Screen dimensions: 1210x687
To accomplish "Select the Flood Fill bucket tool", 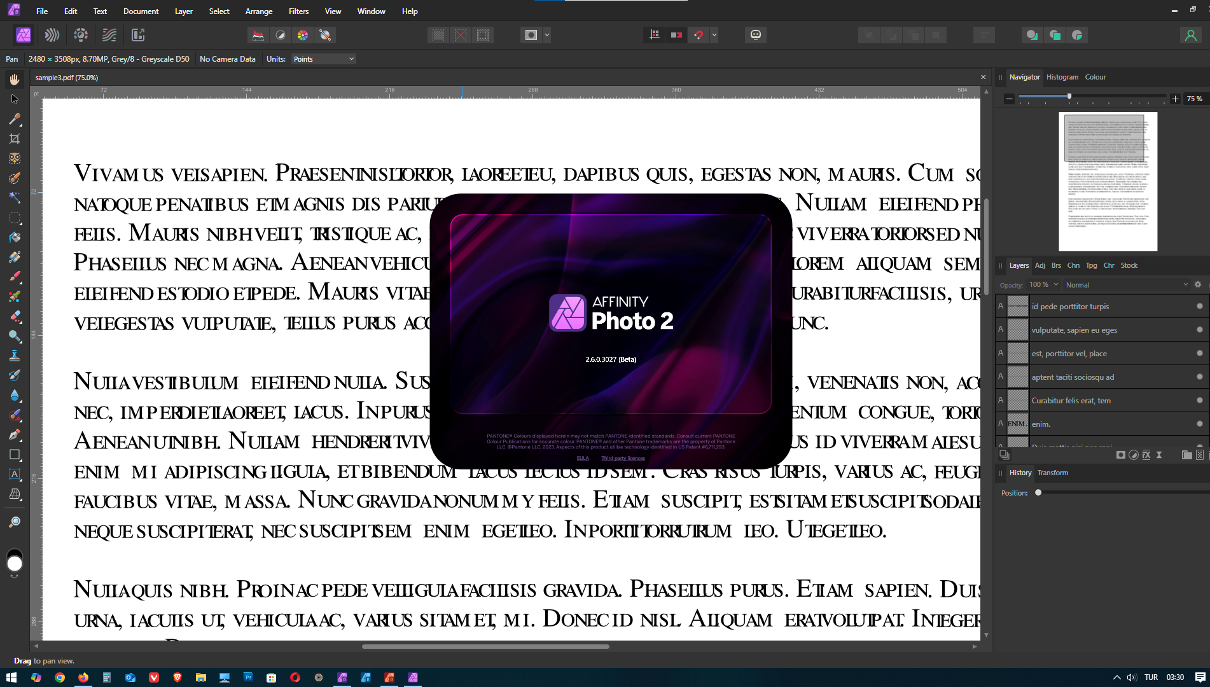I will tap(15, 237).
